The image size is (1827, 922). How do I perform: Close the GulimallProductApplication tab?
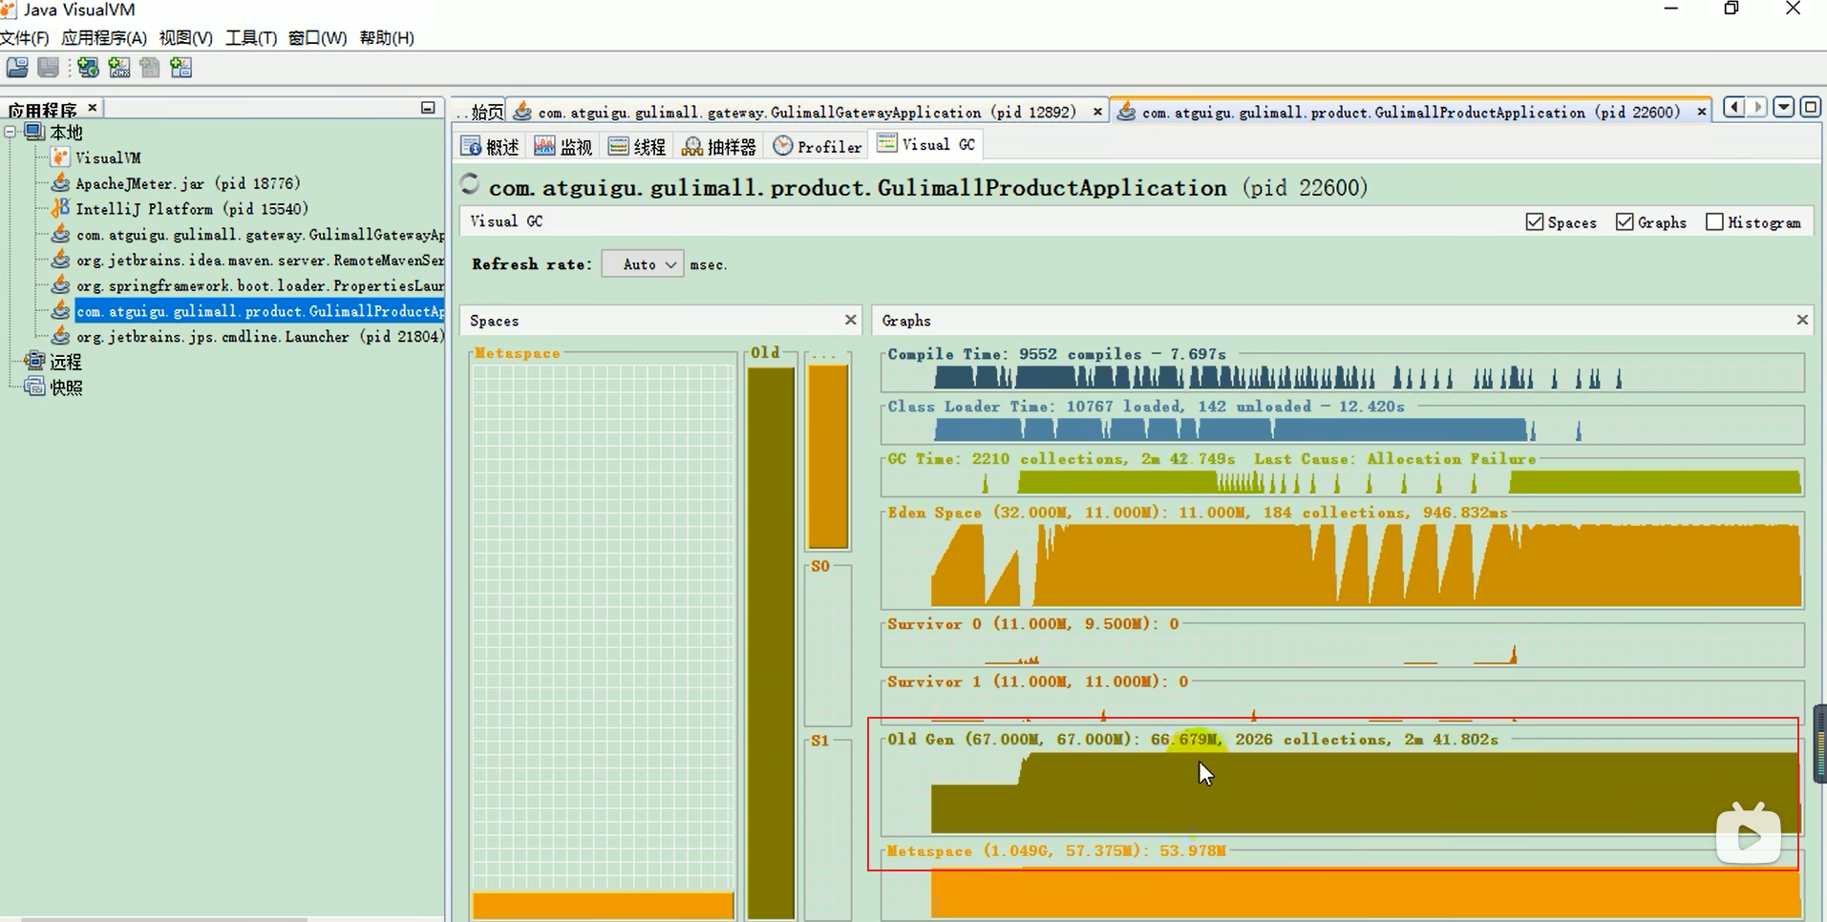coord(1701,112)
